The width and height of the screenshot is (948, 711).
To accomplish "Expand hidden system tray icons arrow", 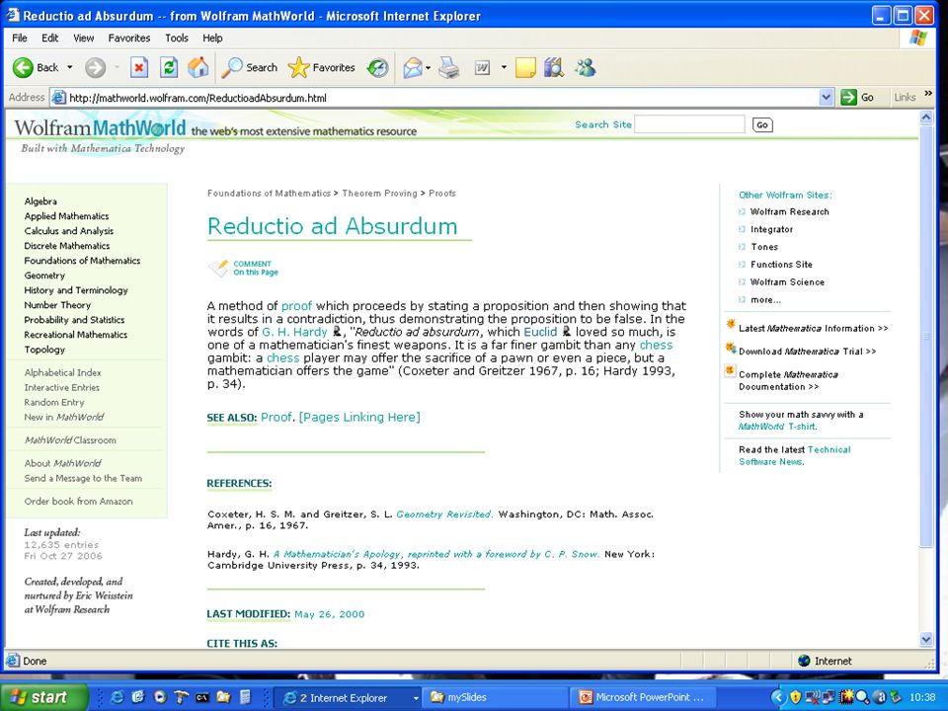I will coord(779,698).
